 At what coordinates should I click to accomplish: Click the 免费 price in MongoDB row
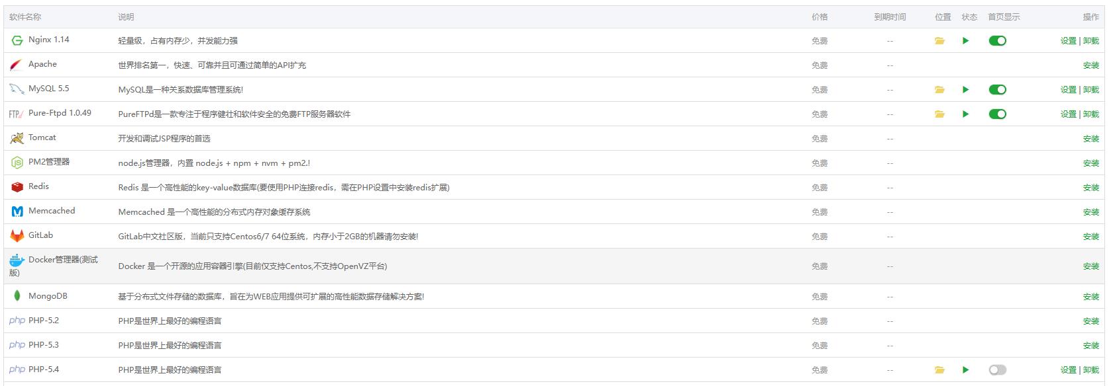click(x=819, y=297)
